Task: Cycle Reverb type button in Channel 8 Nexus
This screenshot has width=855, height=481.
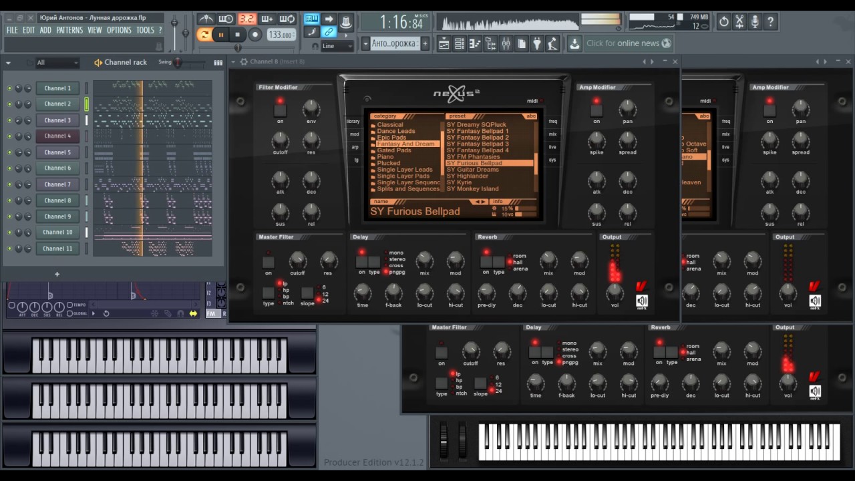Action: tap(498, 262)
